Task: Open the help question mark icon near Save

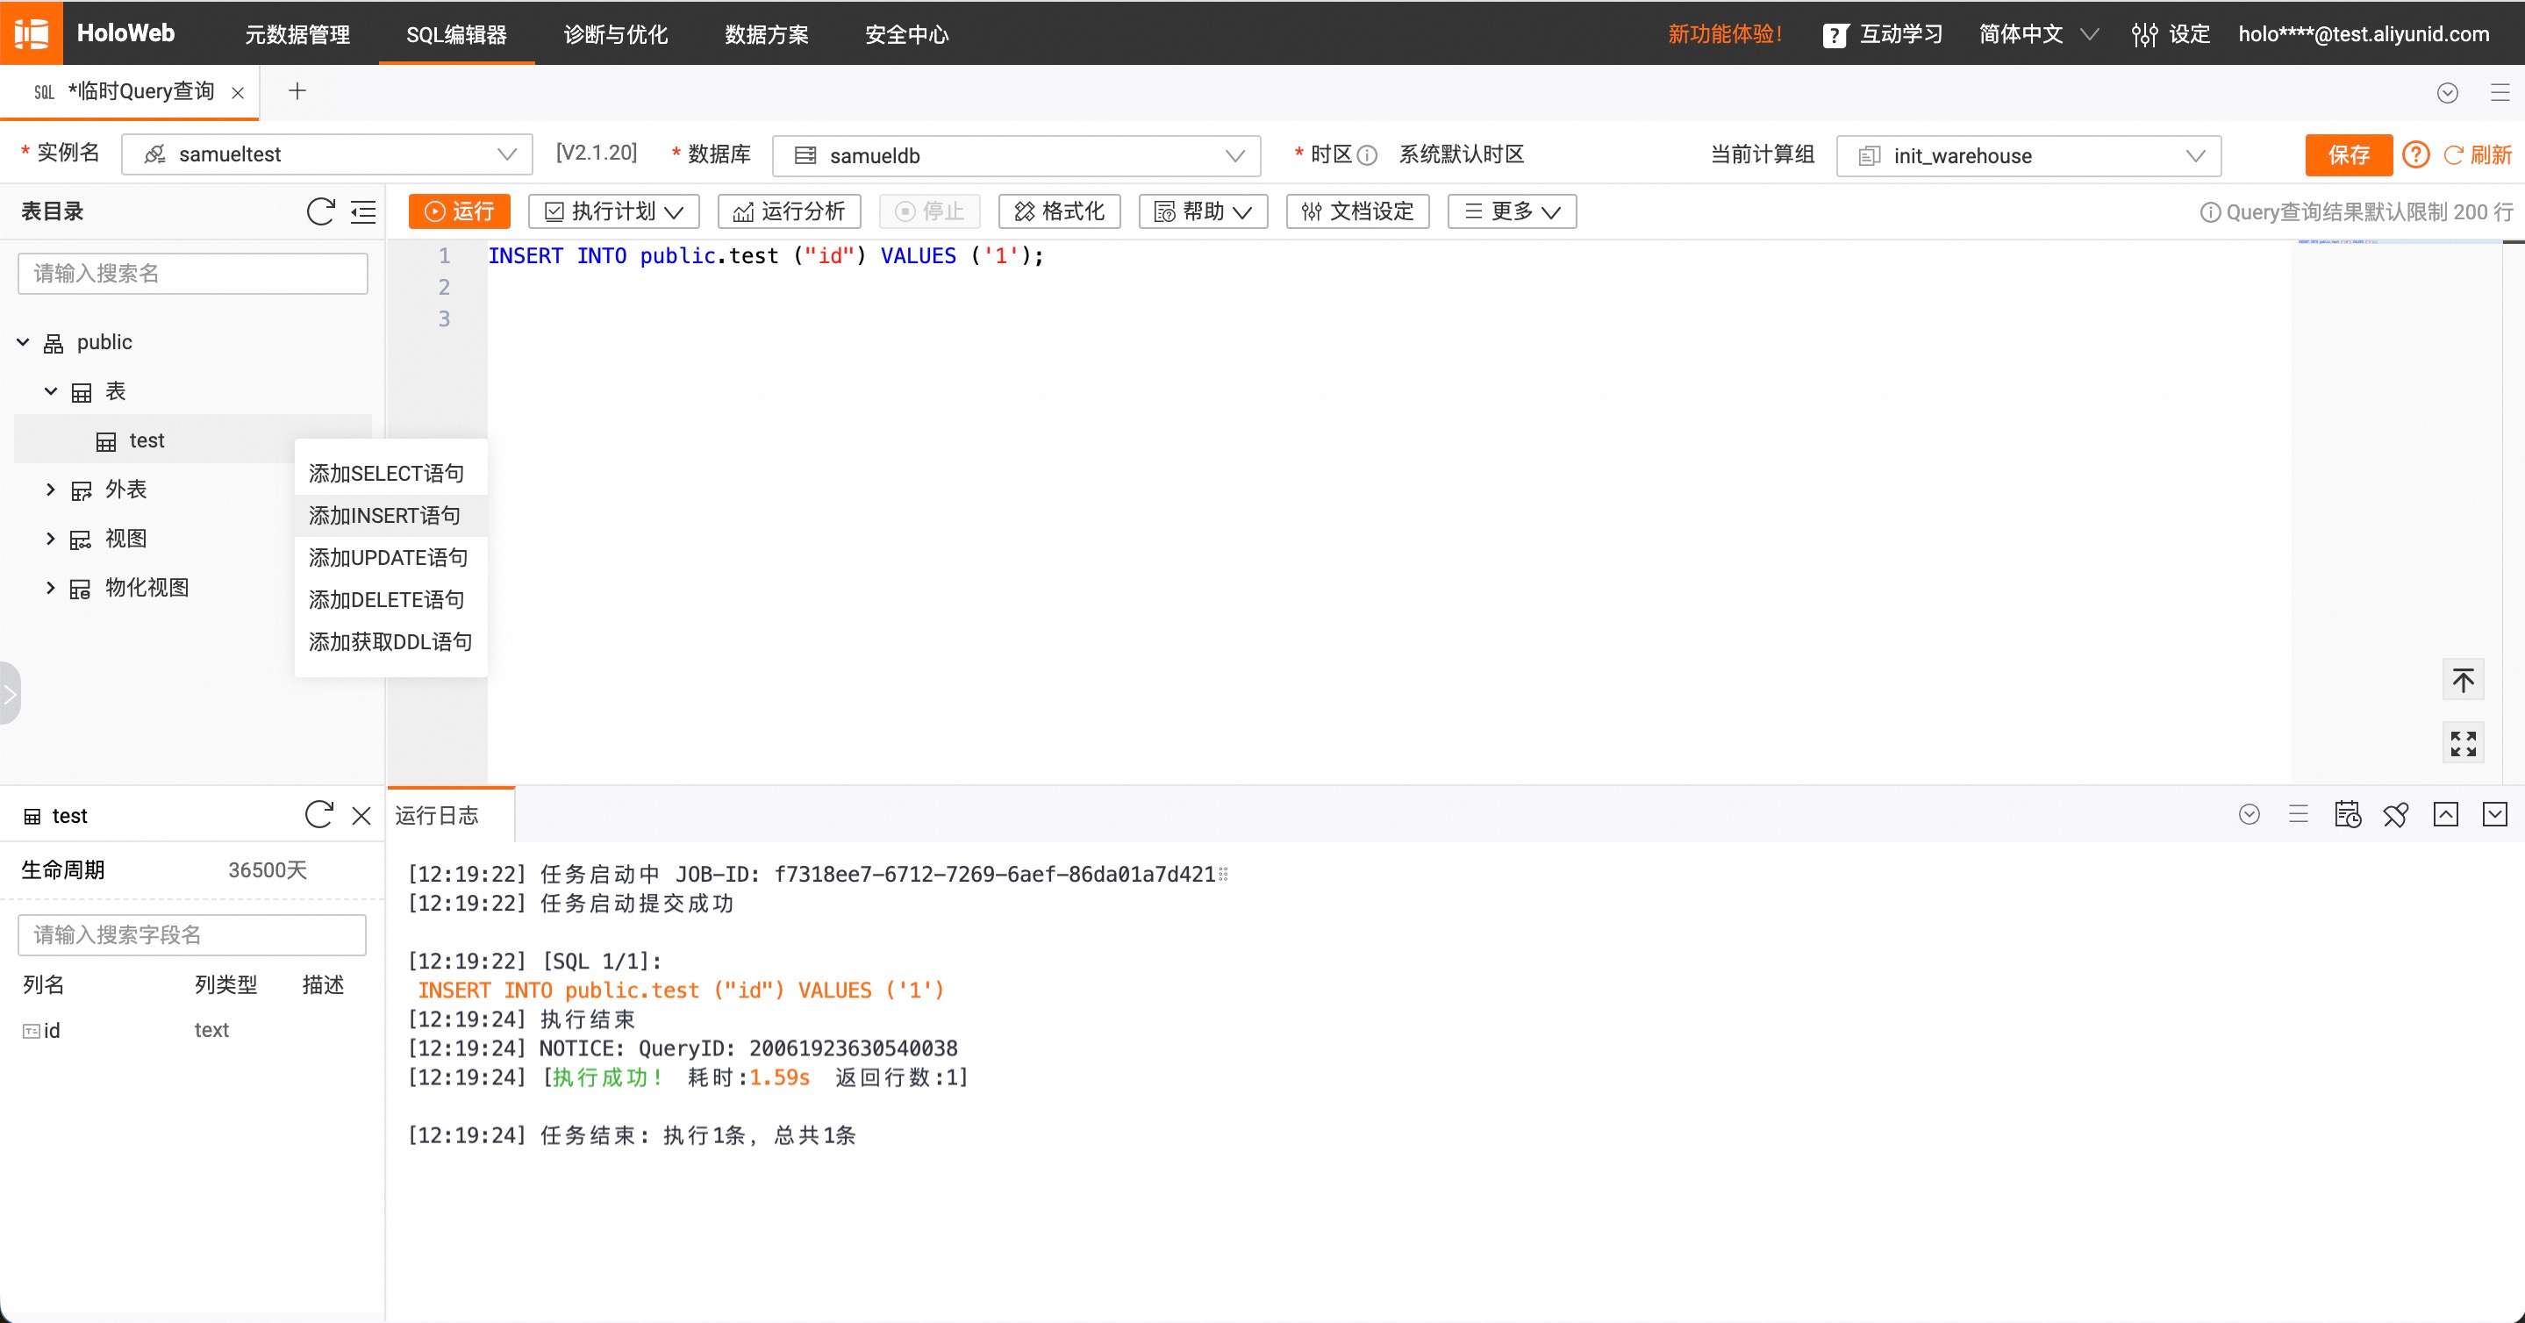Action: (2415, 154)
